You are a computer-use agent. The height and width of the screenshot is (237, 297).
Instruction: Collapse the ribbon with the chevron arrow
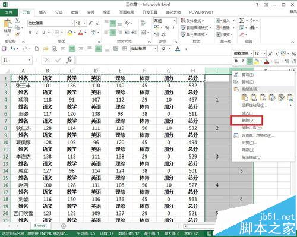click(292, 42)
